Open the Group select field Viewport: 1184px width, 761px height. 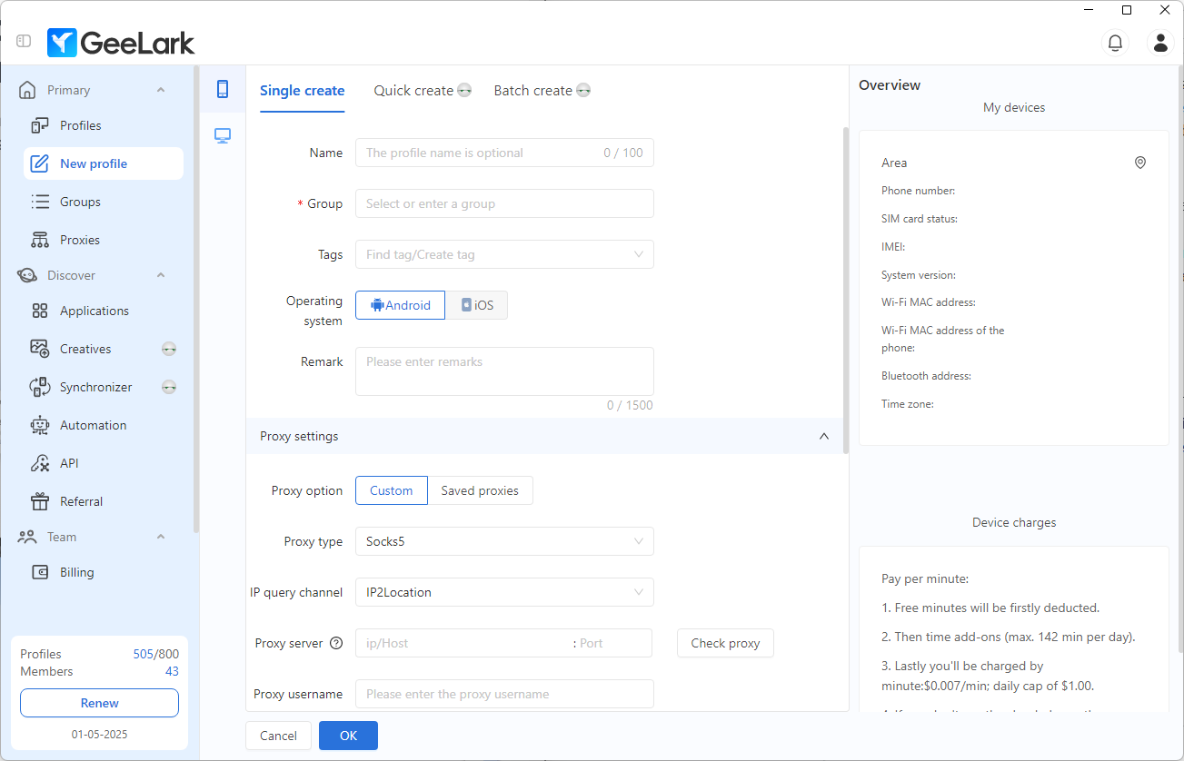pos(504,203)
